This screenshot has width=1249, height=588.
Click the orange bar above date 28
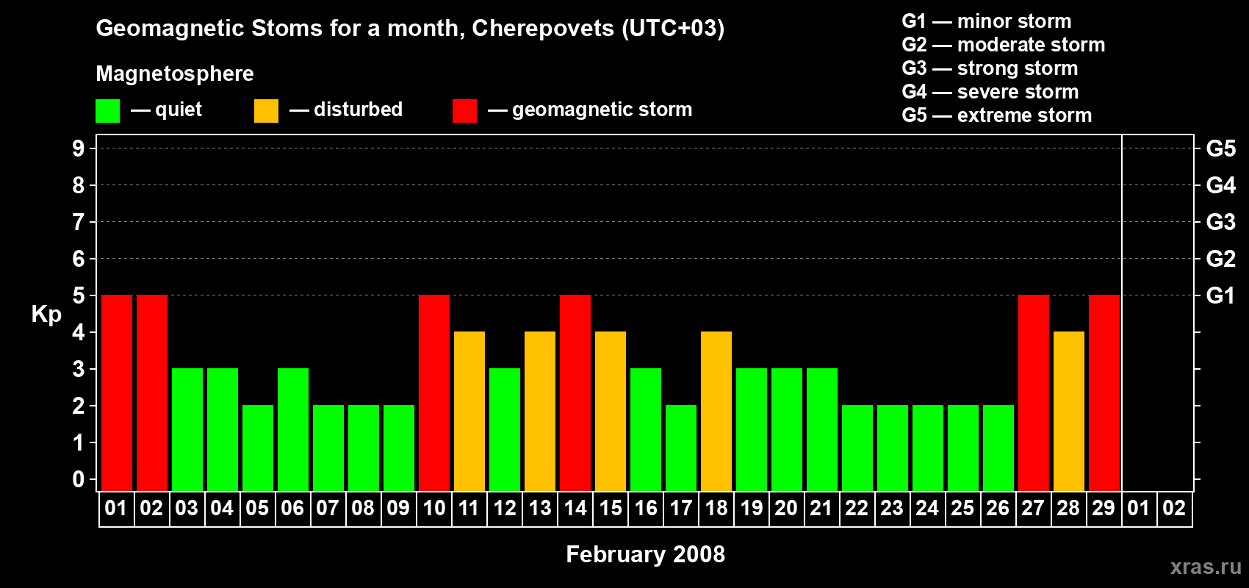(1069, 411)
